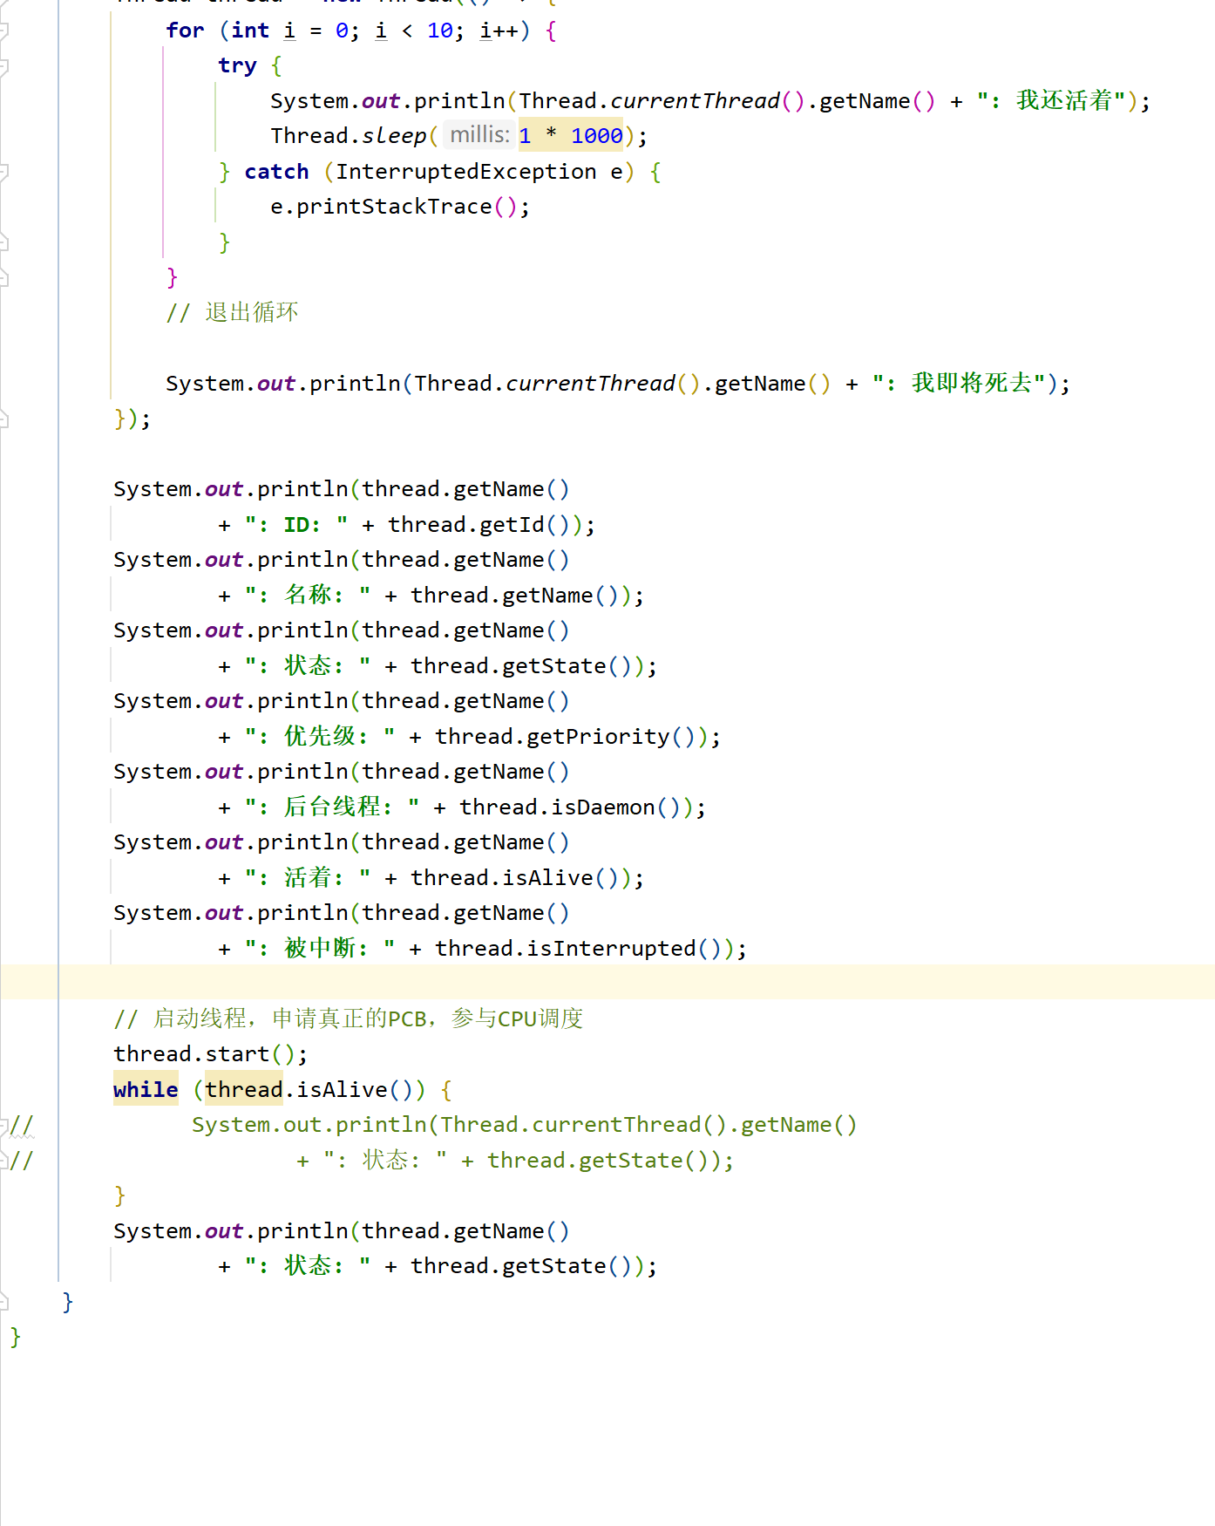Click 'sleep' in Thread.sleep call
1215x1526 pixels.
394,136
